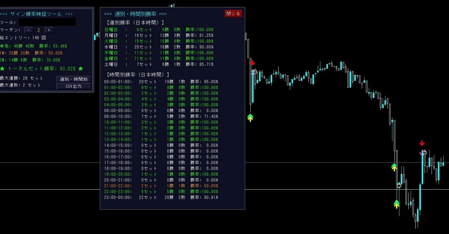The width and height of the screenshot is (449, 234).
Task: Select the 日曜日 row with 6セット
Action: [159, 30]
